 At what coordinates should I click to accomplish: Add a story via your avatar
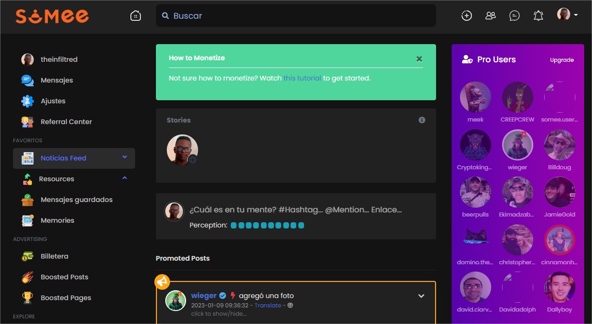click(x=182, y=150)
